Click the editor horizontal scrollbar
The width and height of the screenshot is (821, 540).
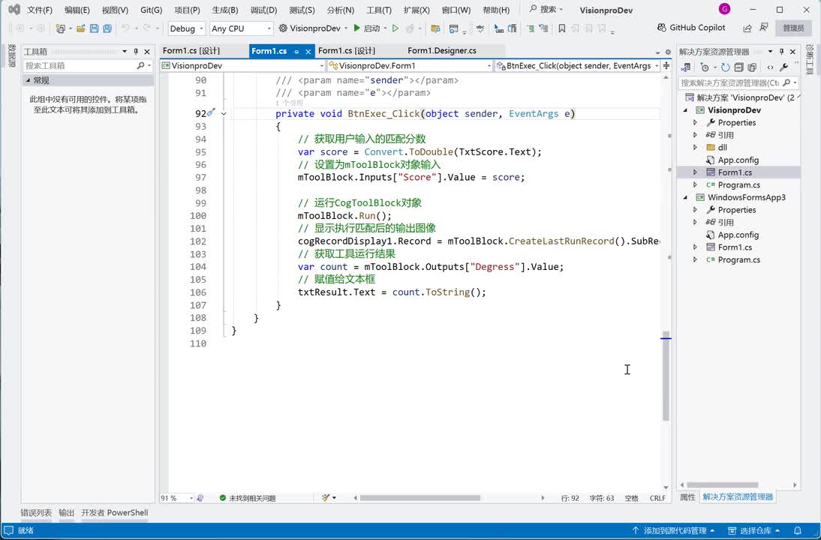coord(420,498)
